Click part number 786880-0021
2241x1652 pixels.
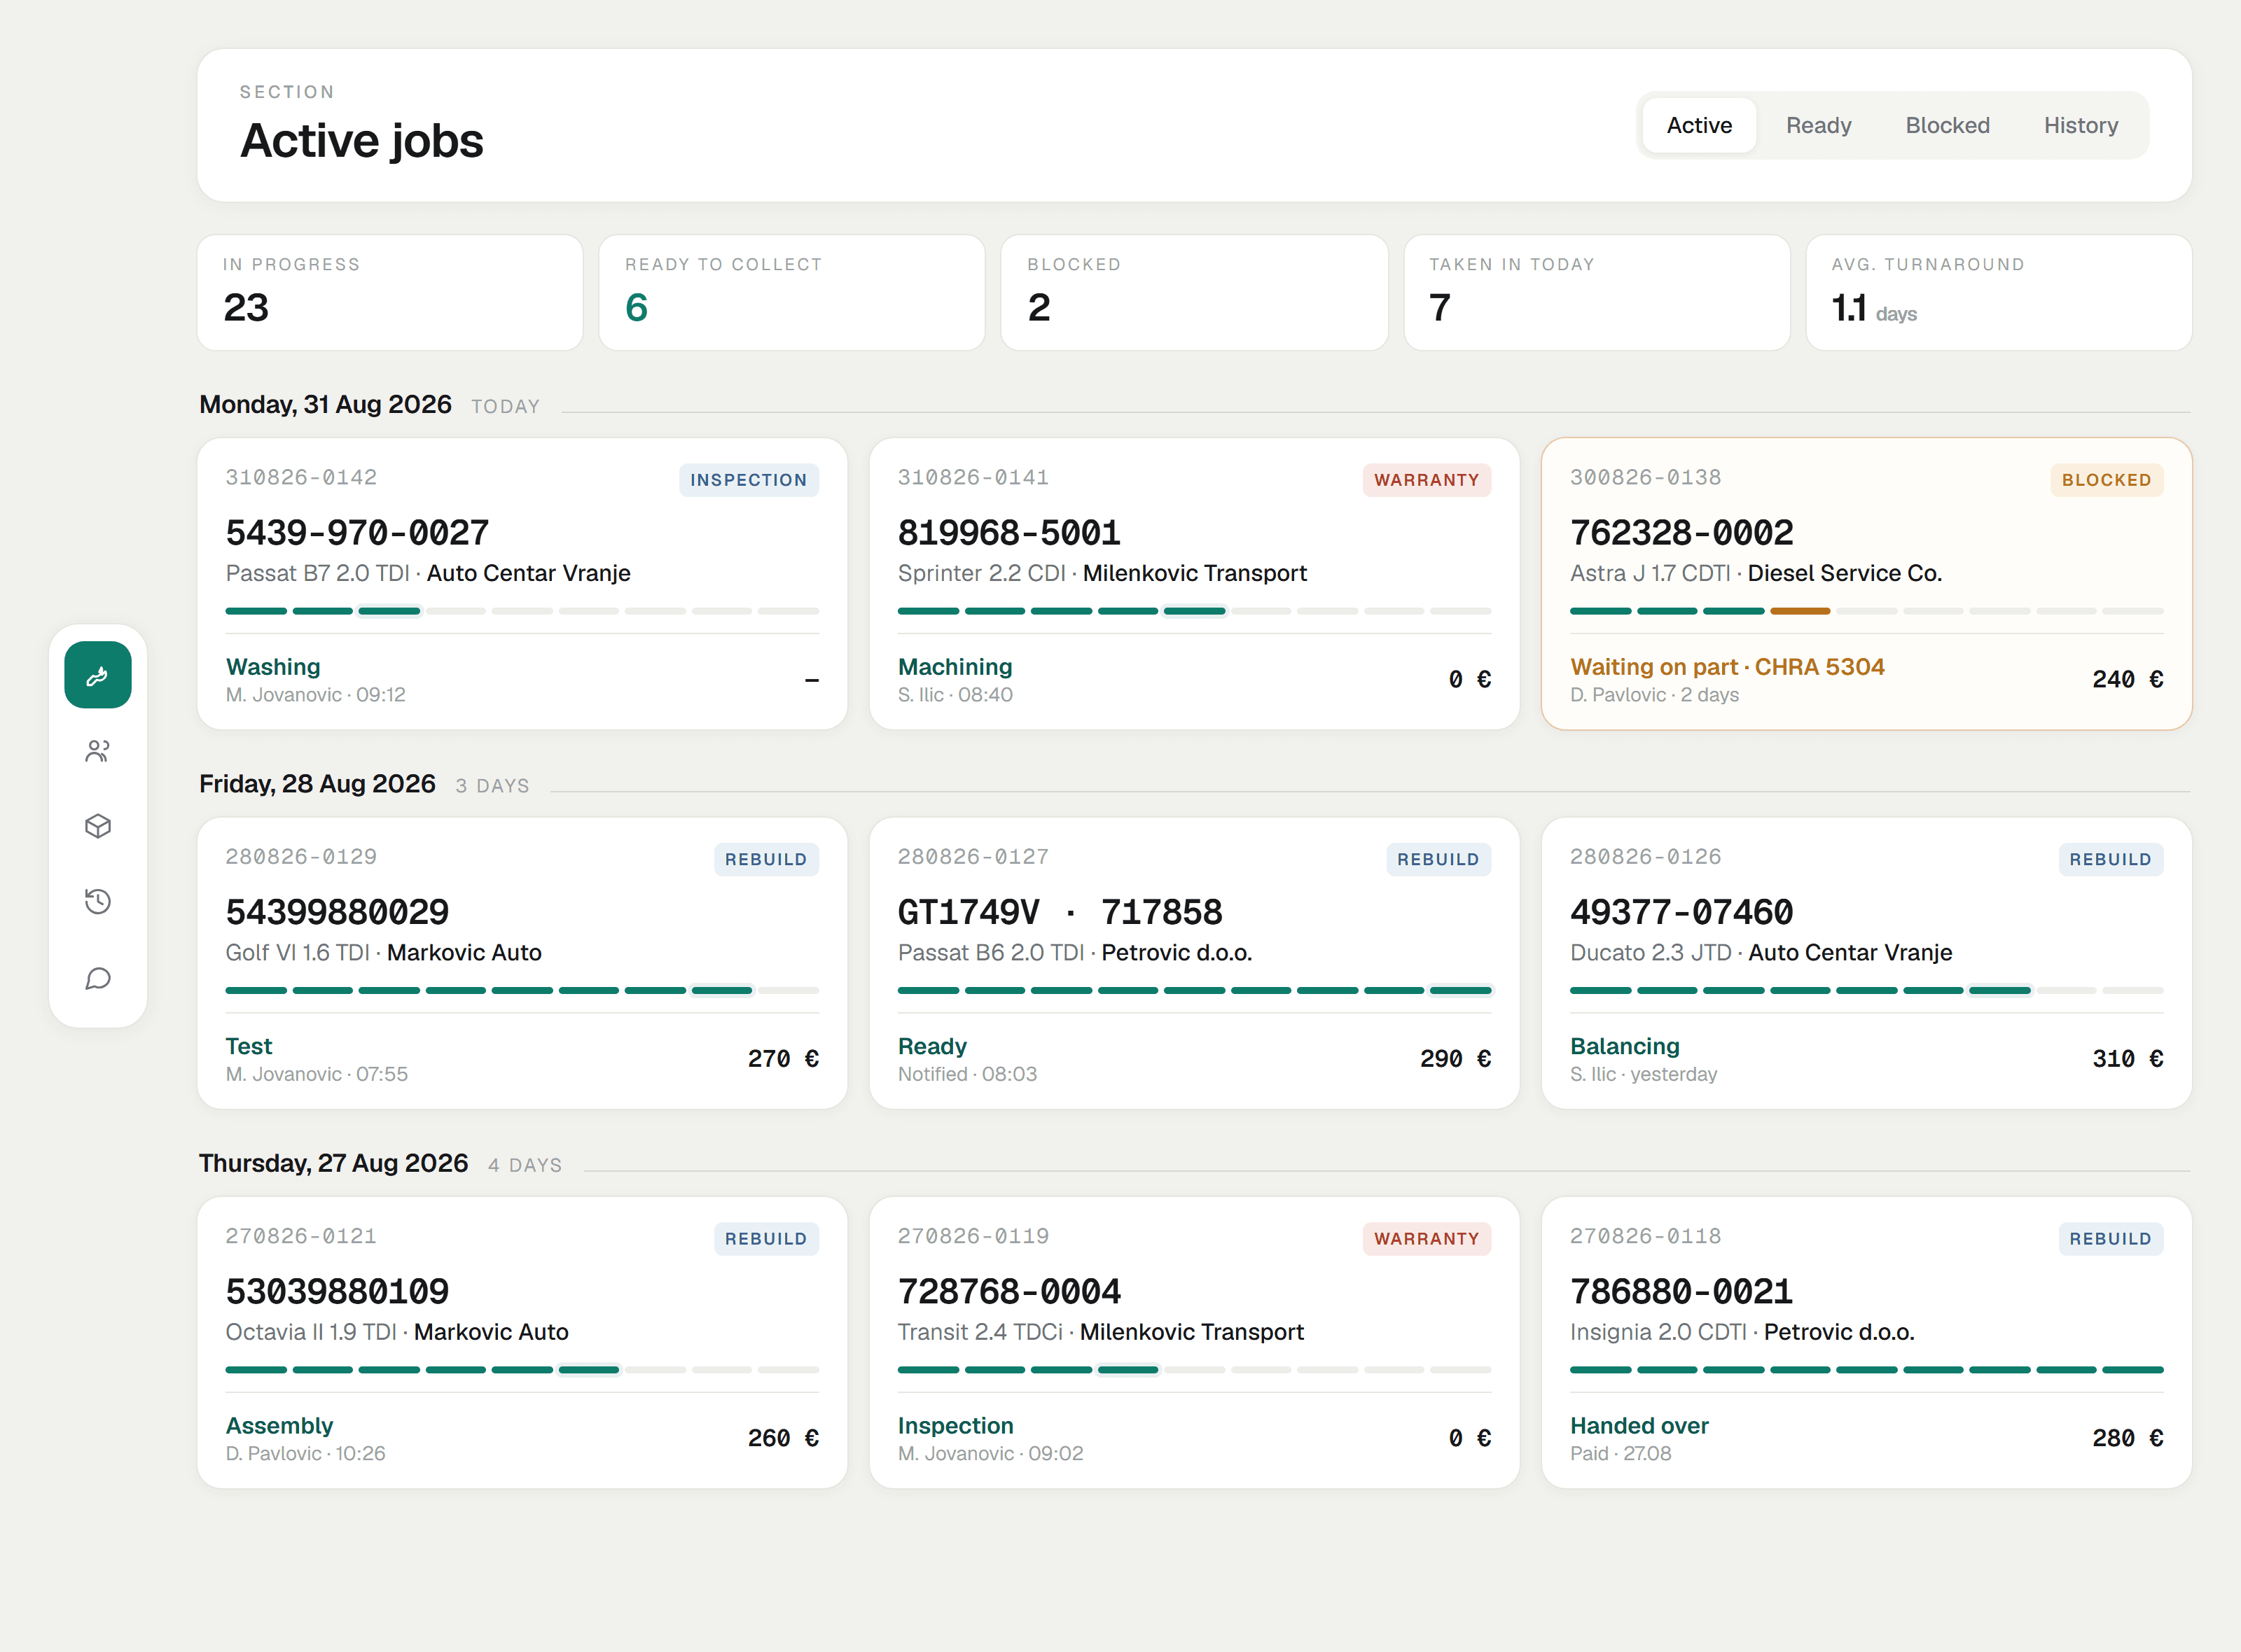point(1681,1291)
